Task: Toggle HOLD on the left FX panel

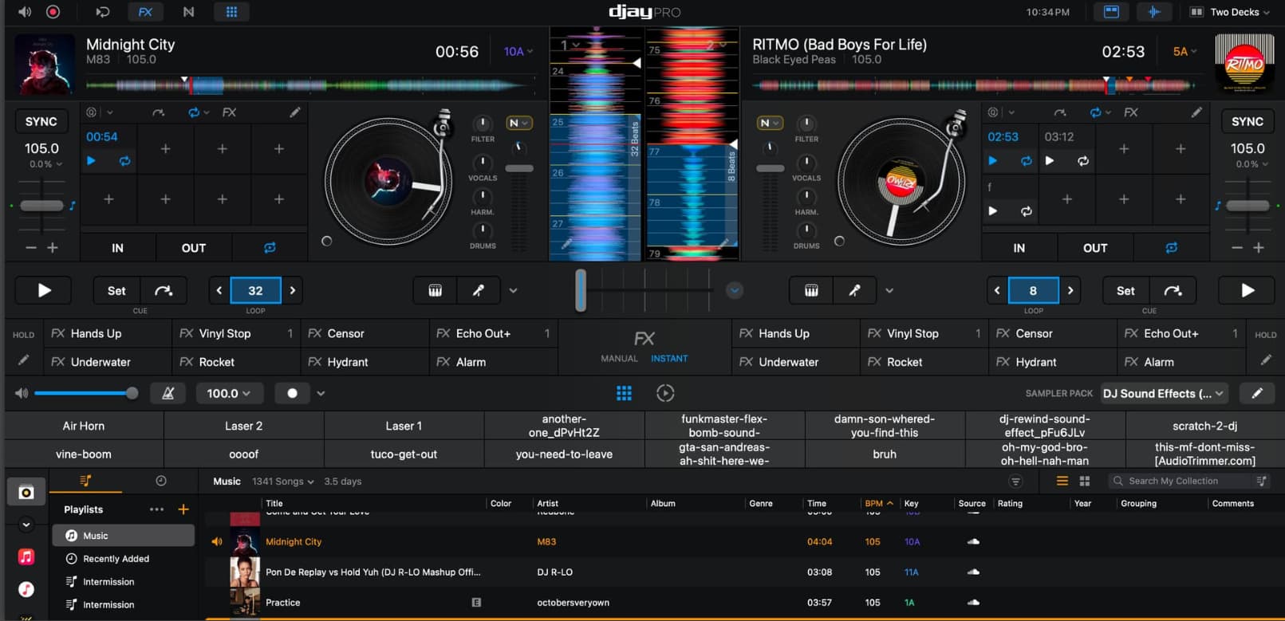Action: 23,335
